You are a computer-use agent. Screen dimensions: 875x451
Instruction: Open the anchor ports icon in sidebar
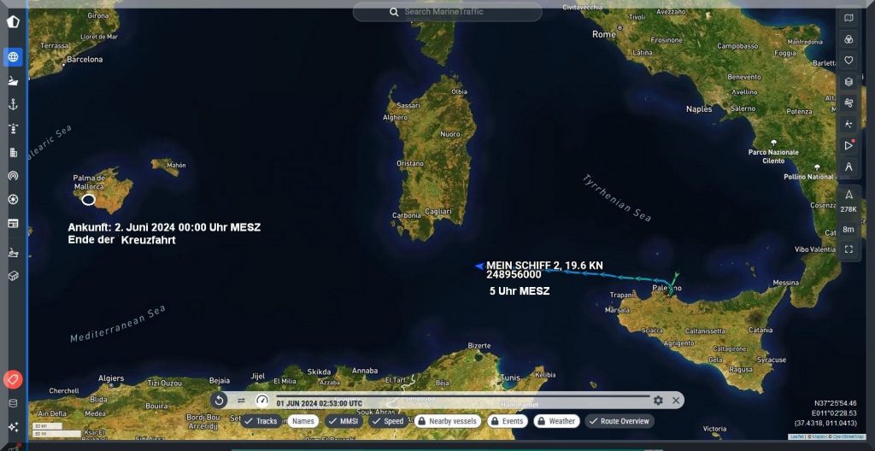click(x=13, y=104)
